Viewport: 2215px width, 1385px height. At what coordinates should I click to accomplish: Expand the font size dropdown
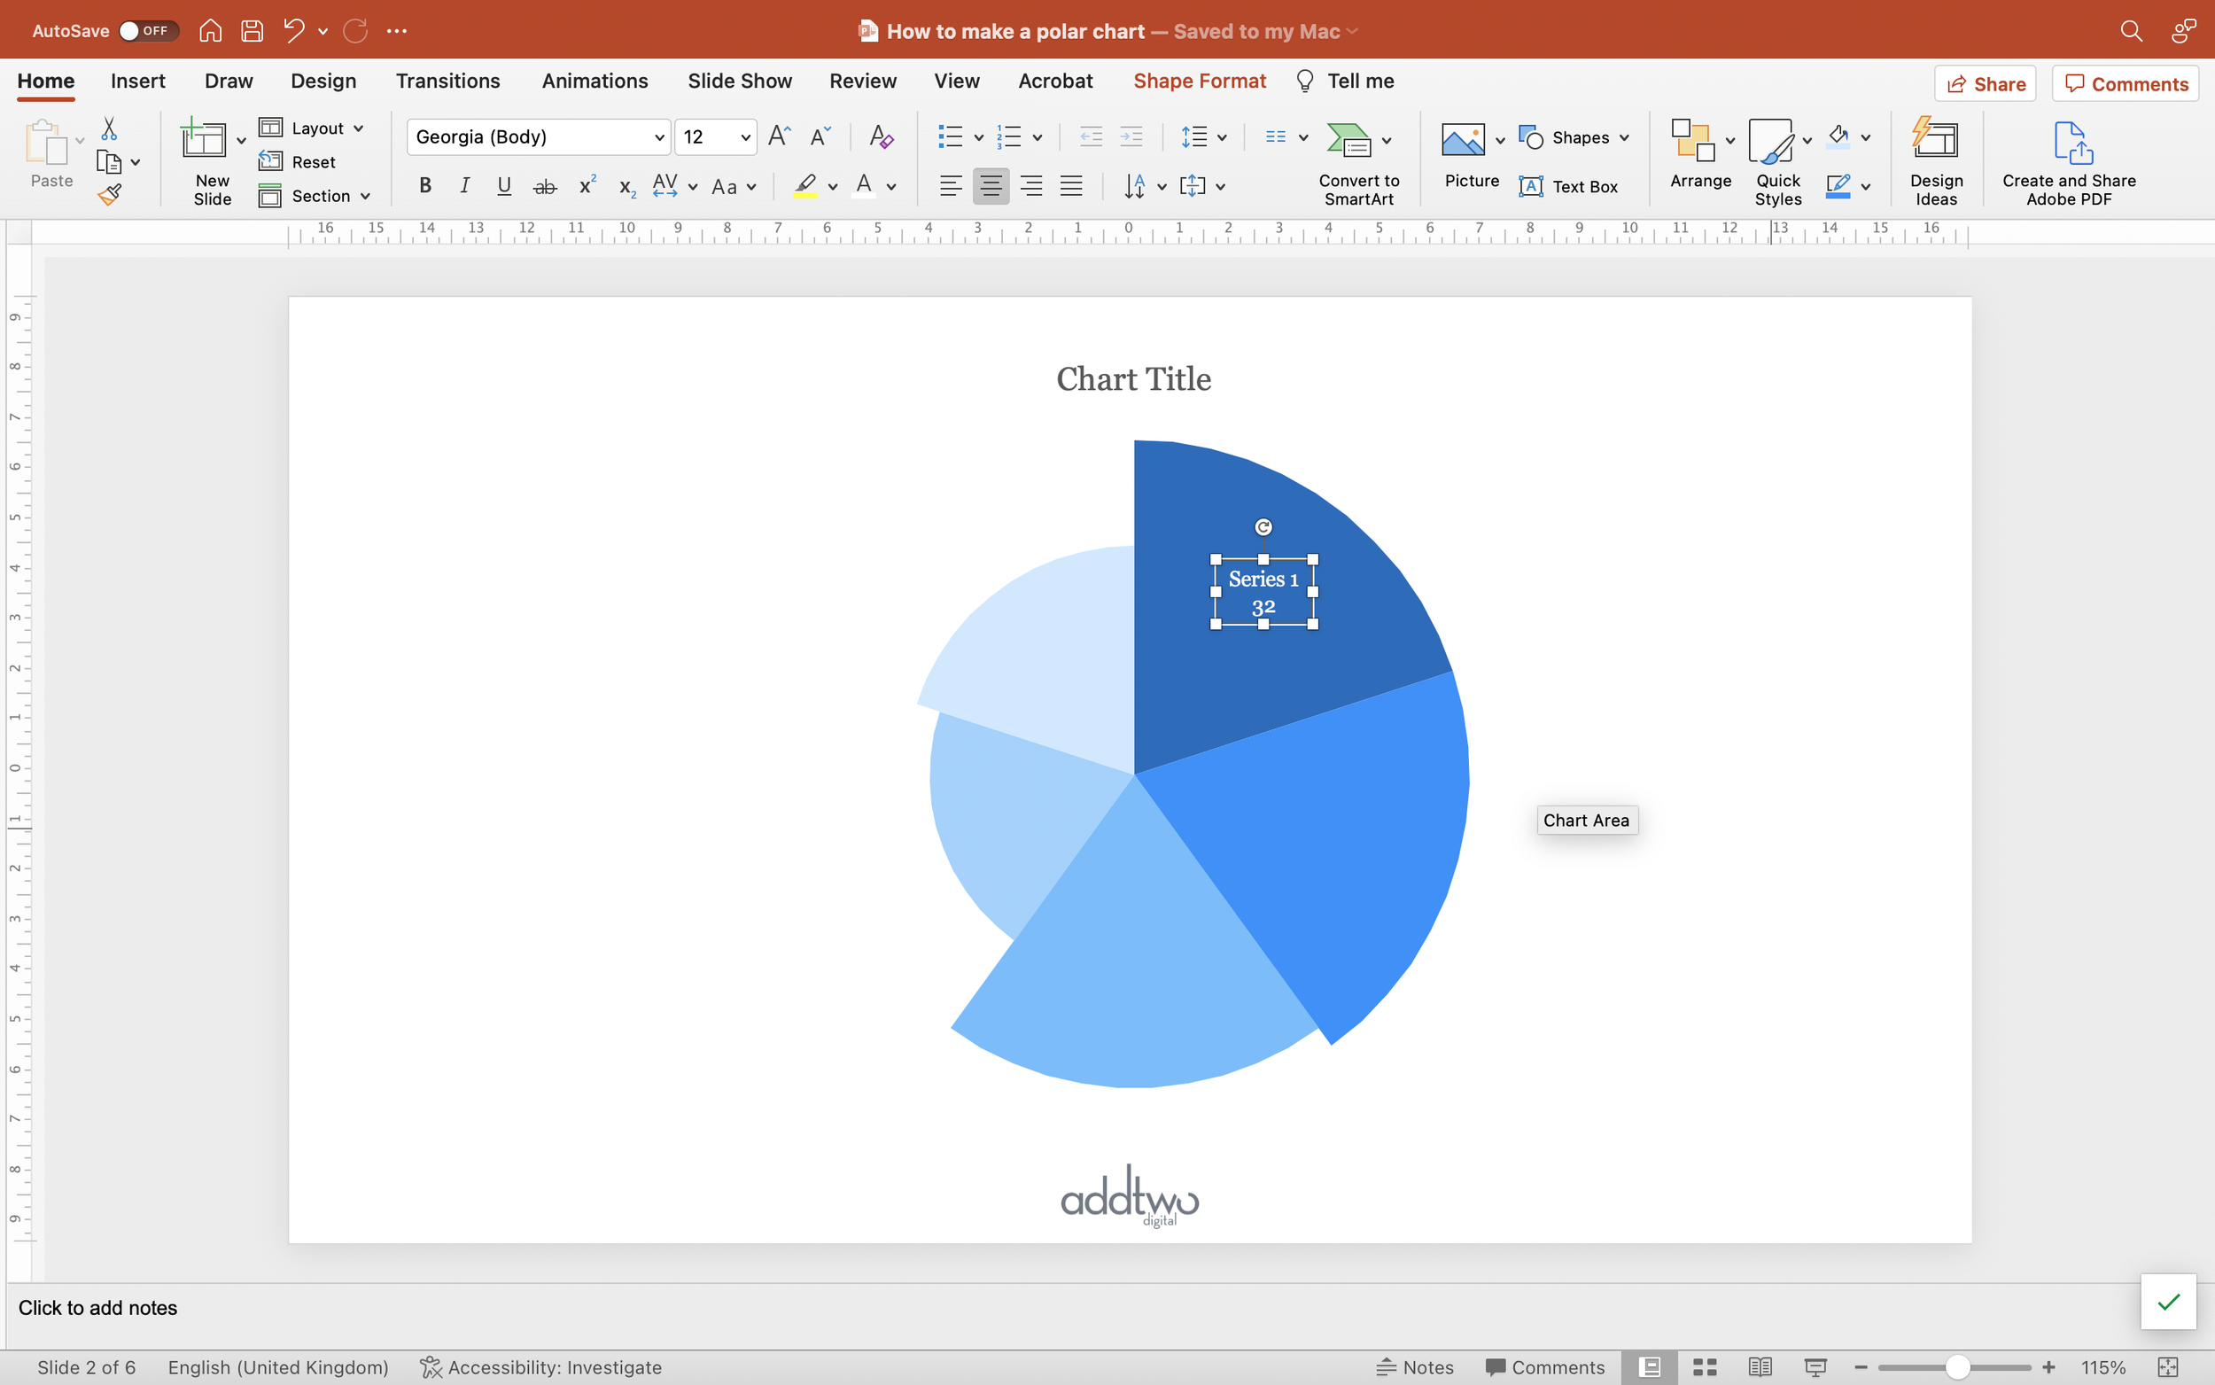click(x=745, y=137)
